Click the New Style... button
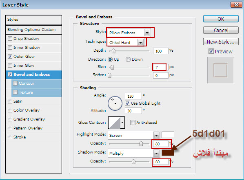 coord(221,42)
